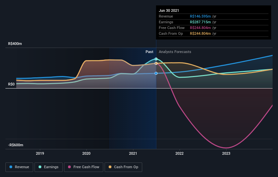Click the pink Free Cash Flow legend dot
The image size is (278, 177).
pyautogui.click(x=69, y=167)
